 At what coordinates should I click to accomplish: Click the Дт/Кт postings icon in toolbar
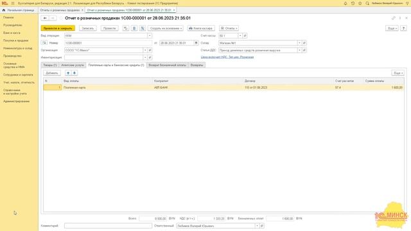point(126,28)
